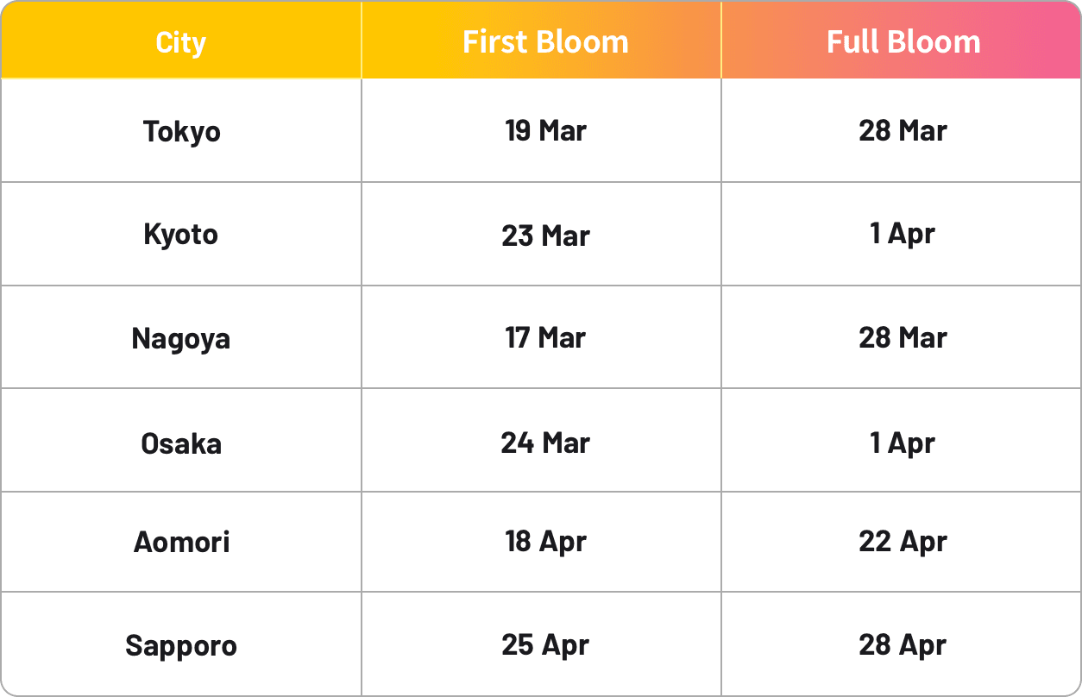Screen dimensions: 1082x697
Task: Select Tokyo's 28 Mar full bloom cell
Action: point(903,131)
